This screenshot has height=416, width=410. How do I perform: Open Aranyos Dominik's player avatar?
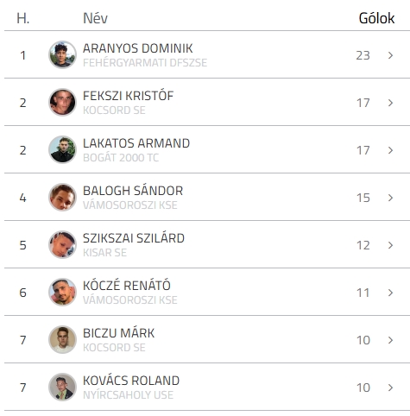[62, 54]
